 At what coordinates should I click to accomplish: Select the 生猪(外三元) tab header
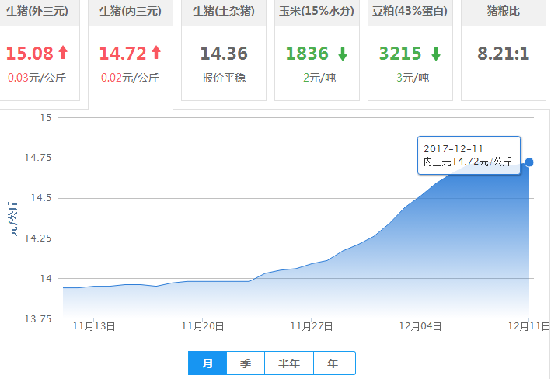(37, 13)
